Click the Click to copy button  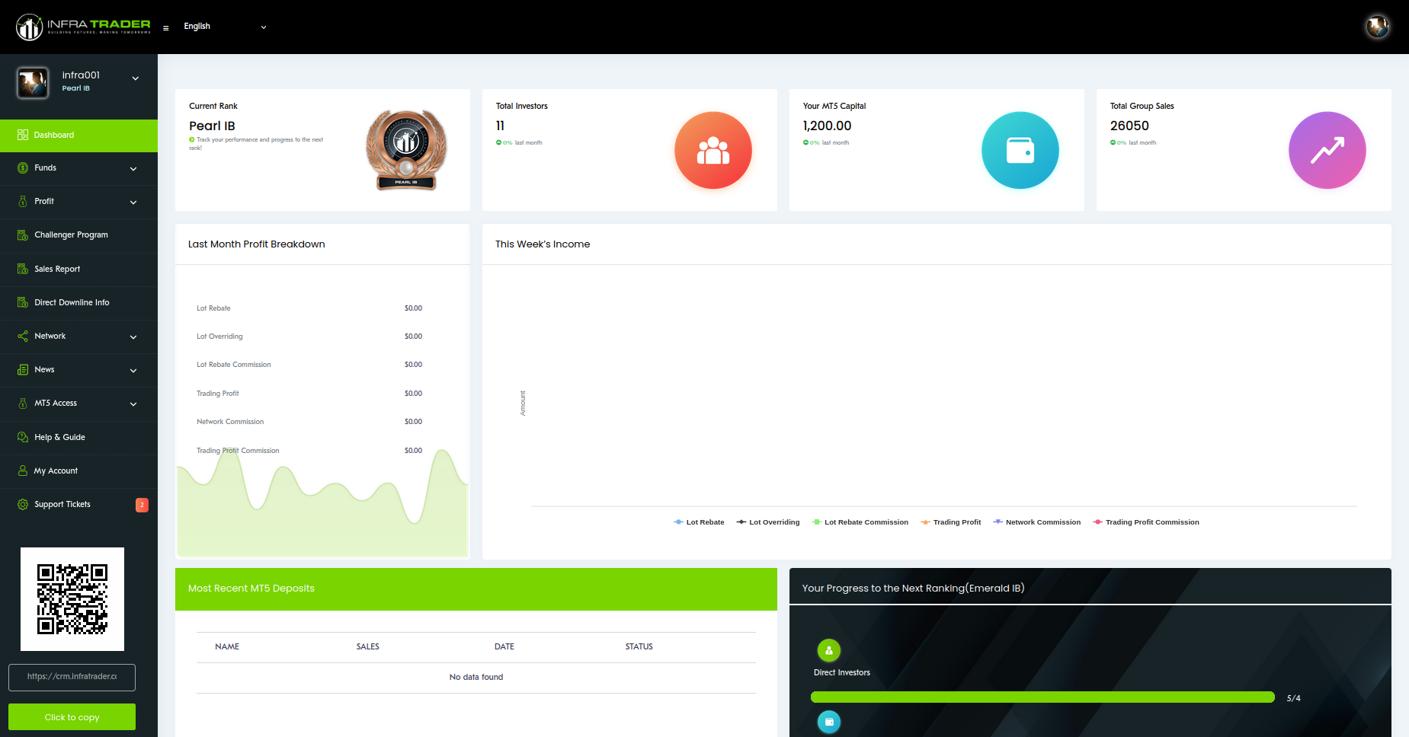coord(72,717)
